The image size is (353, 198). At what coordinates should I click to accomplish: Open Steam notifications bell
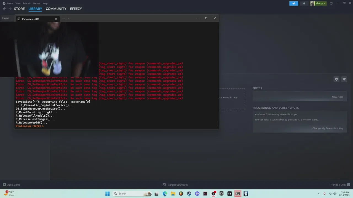tap(304, 3)
